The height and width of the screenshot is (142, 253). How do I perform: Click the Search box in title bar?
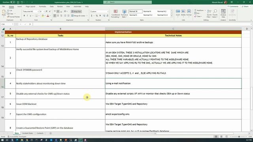point(127,2)
